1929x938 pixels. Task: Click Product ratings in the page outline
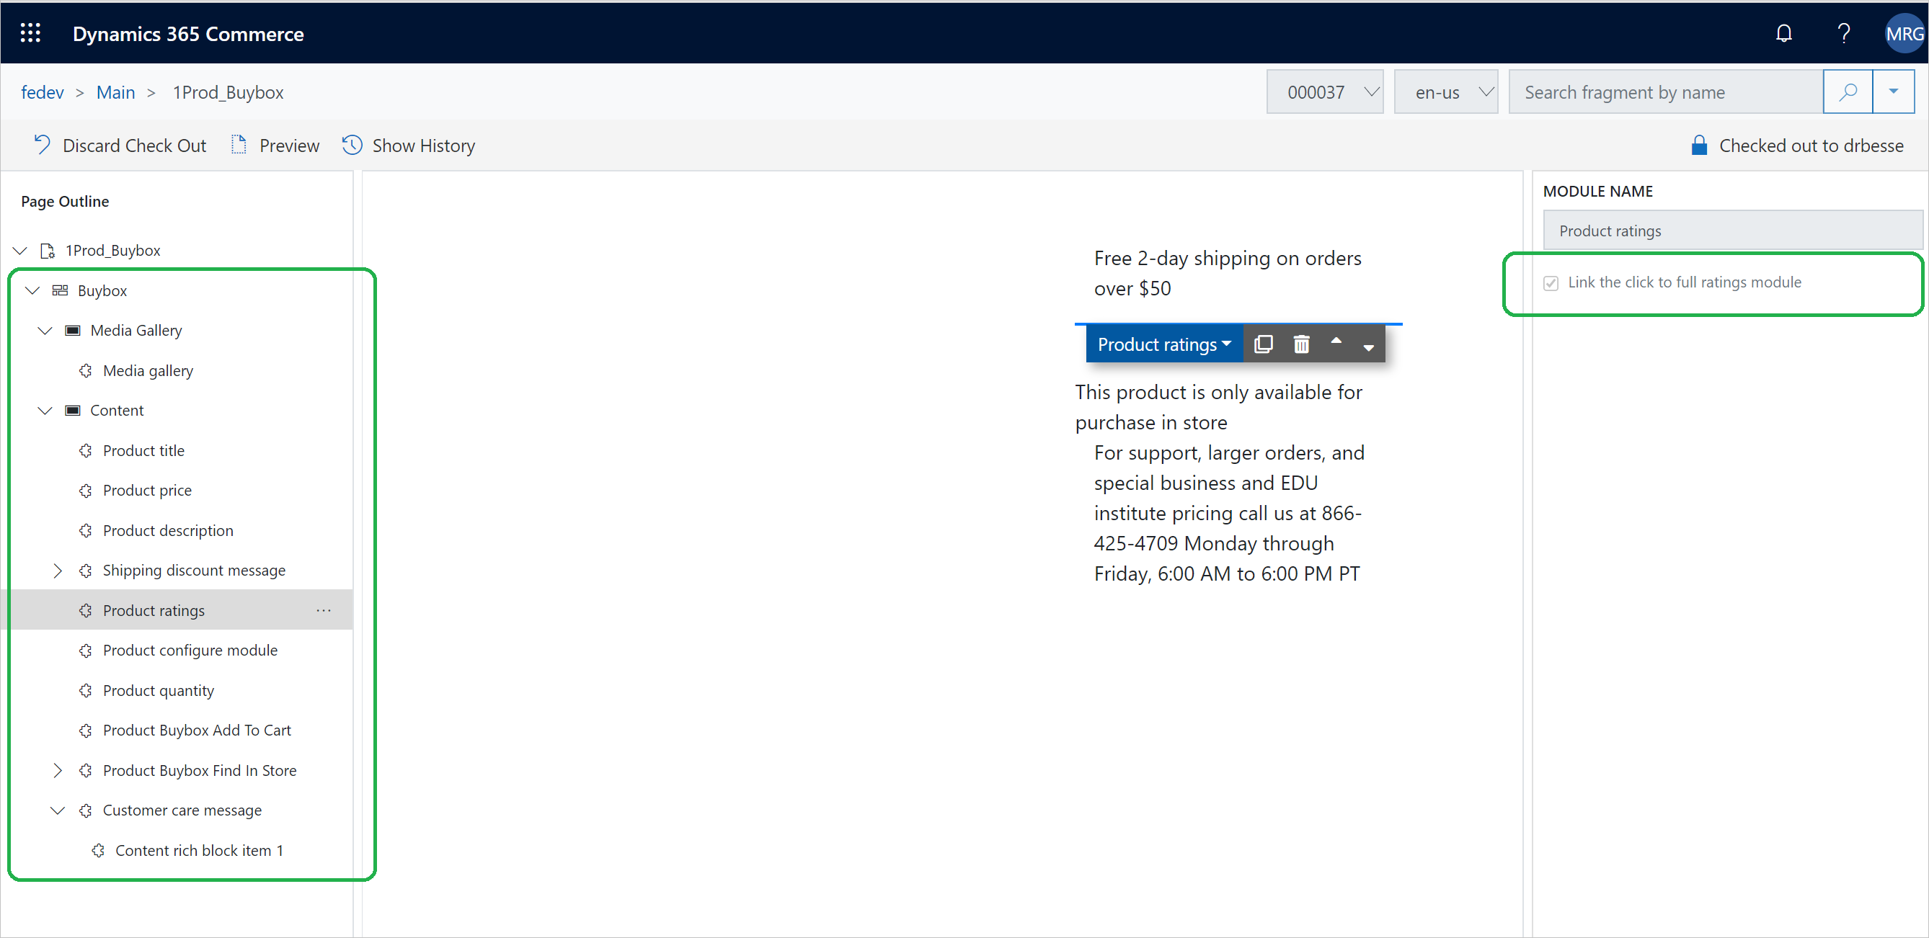[x=154, y=609]
